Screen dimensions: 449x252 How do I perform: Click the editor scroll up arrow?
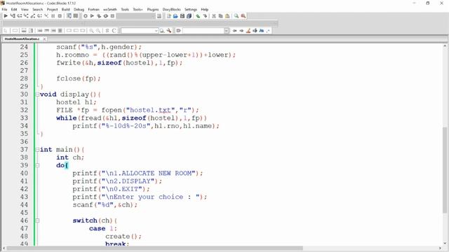[445, 46]
